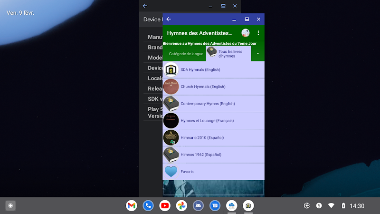Open settings gear in system tray

[307, 206]
